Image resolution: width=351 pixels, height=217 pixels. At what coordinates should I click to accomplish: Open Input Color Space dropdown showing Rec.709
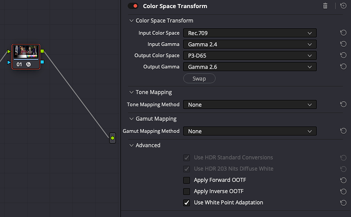(x=250, y=33)
